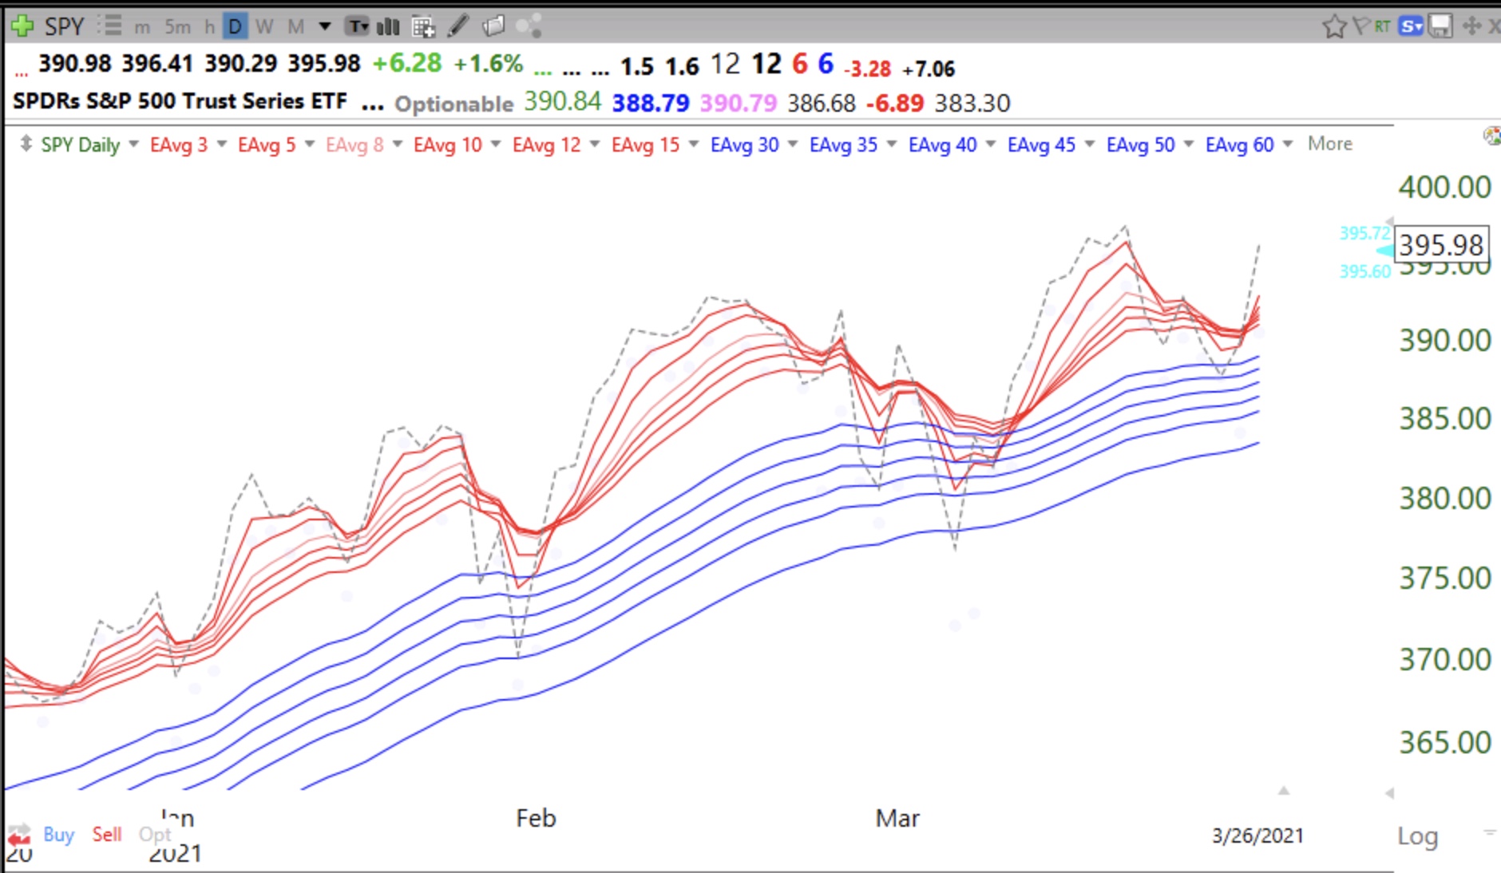
Task: Switch to the 5m timeframe
Action: pos(177,27)
